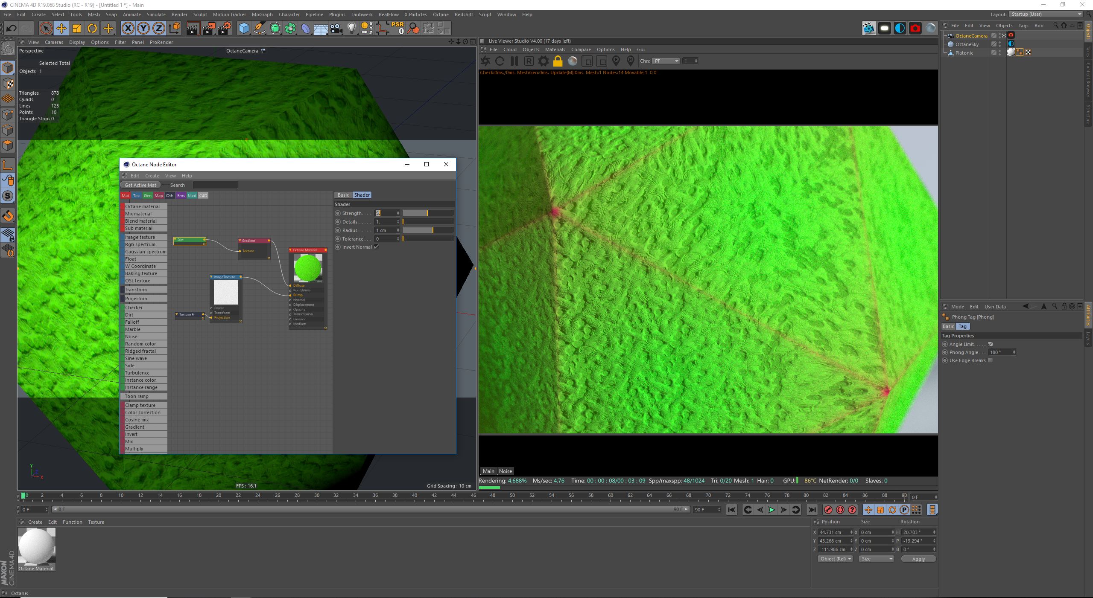Disable the Angle Limit checkbox

[x=991, y=344]
